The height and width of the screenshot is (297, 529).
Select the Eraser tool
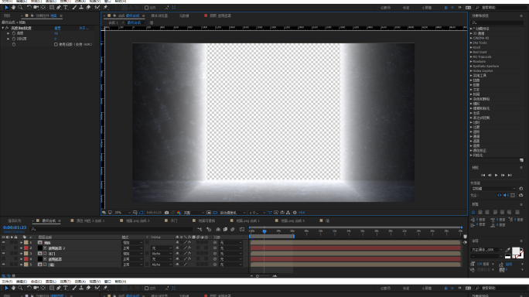88,7
